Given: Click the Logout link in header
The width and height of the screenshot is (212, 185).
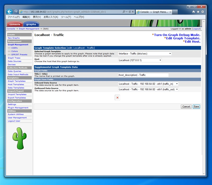Looking at the screenshot, I should click(196, 29).
